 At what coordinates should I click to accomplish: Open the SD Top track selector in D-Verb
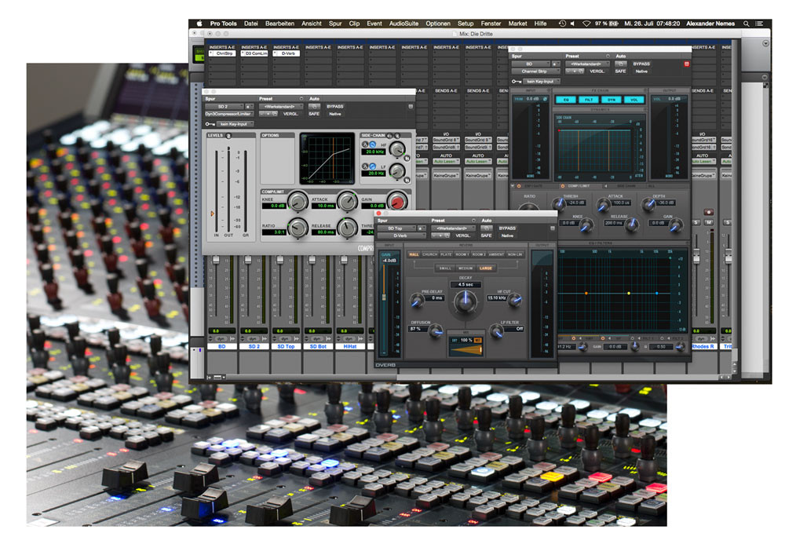[x=396, y=228]
